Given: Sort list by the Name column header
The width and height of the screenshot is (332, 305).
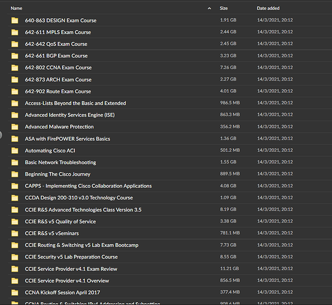Looking at the screenshot, I should 16,9.
